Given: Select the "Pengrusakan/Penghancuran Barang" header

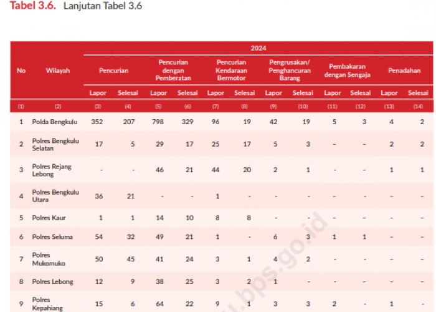Looking at the screenshot, I should pyautogui.click(x=289, y=71).
